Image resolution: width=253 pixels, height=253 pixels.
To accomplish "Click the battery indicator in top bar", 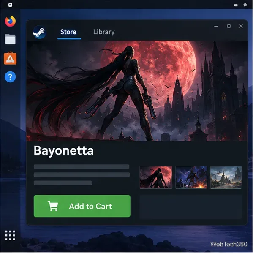I will (x=236, y=5).
